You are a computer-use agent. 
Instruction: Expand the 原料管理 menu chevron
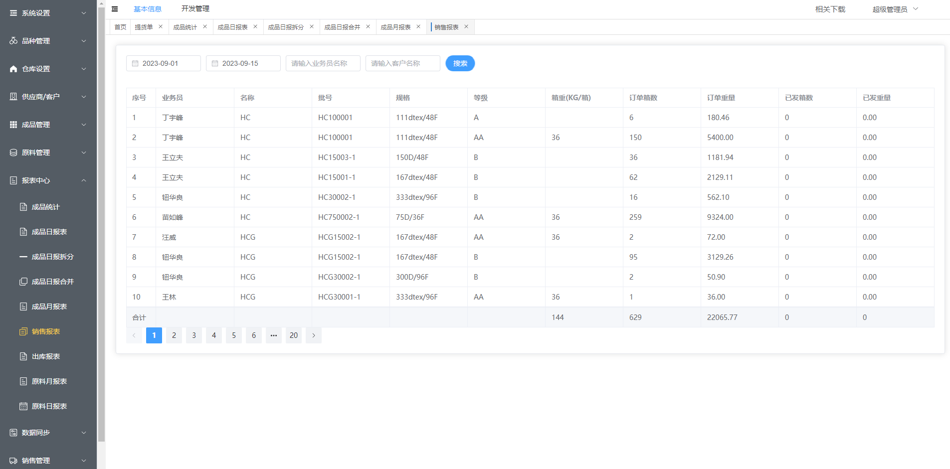tap(84, 153)
